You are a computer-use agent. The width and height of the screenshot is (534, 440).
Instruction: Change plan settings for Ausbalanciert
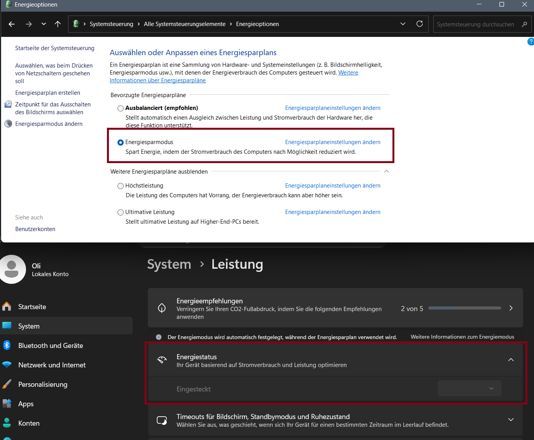[333, 108]
